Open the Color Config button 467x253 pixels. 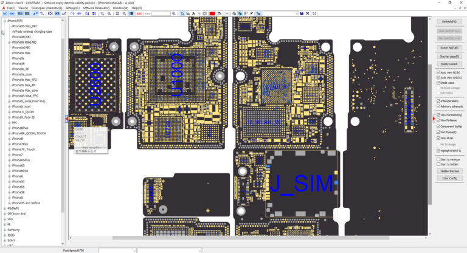tap(449, 178)
